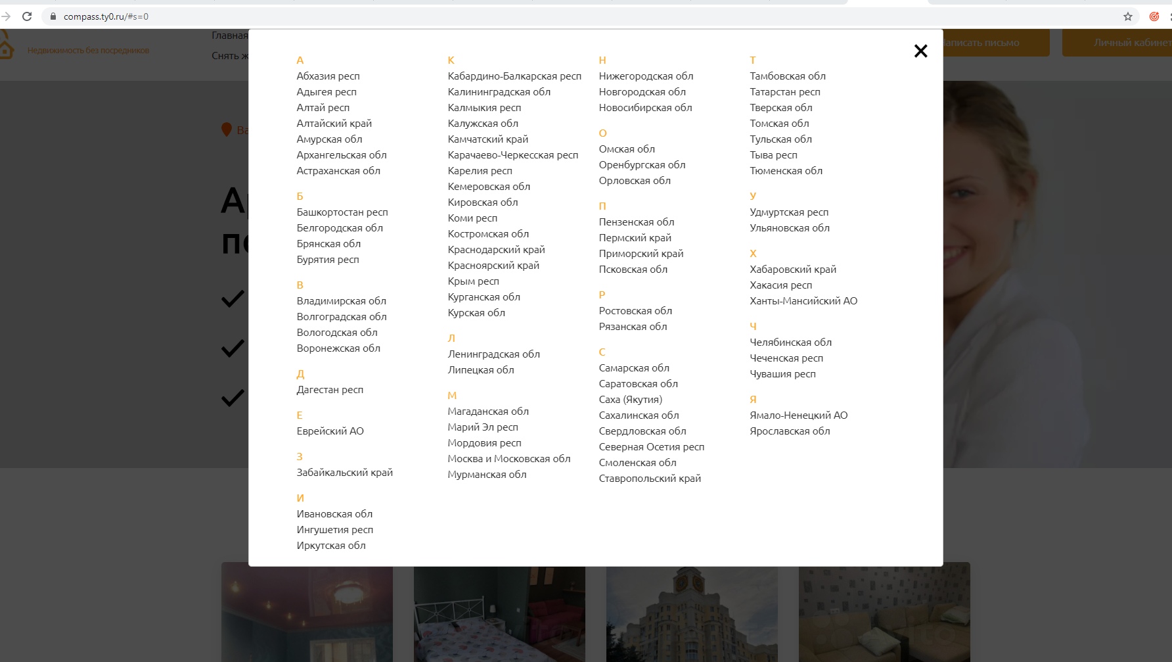The width and height of the screenshot is (1172, 662).
Task: Select Краснодарский край
Action: click(496, 250)
